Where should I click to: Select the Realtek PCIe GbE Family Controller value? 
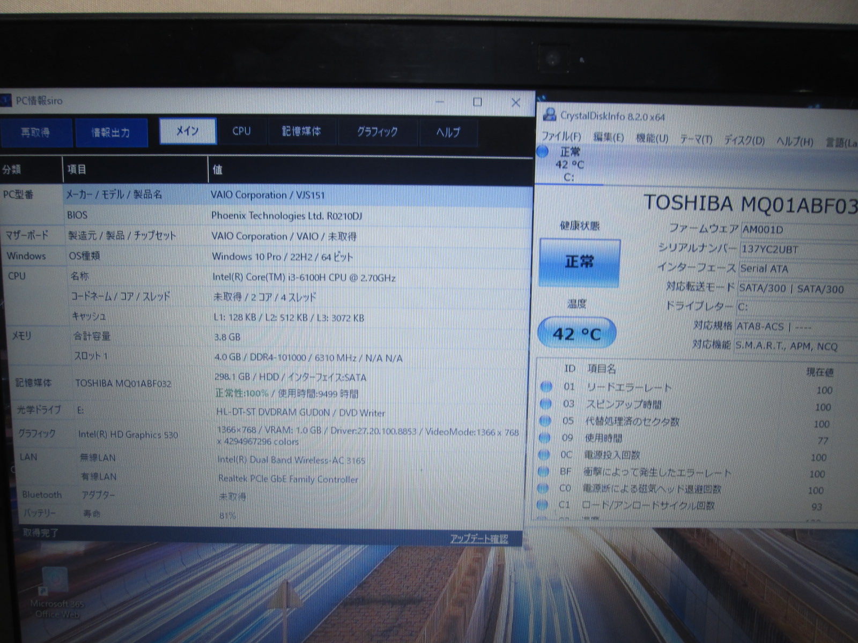[x=288, y=479]
